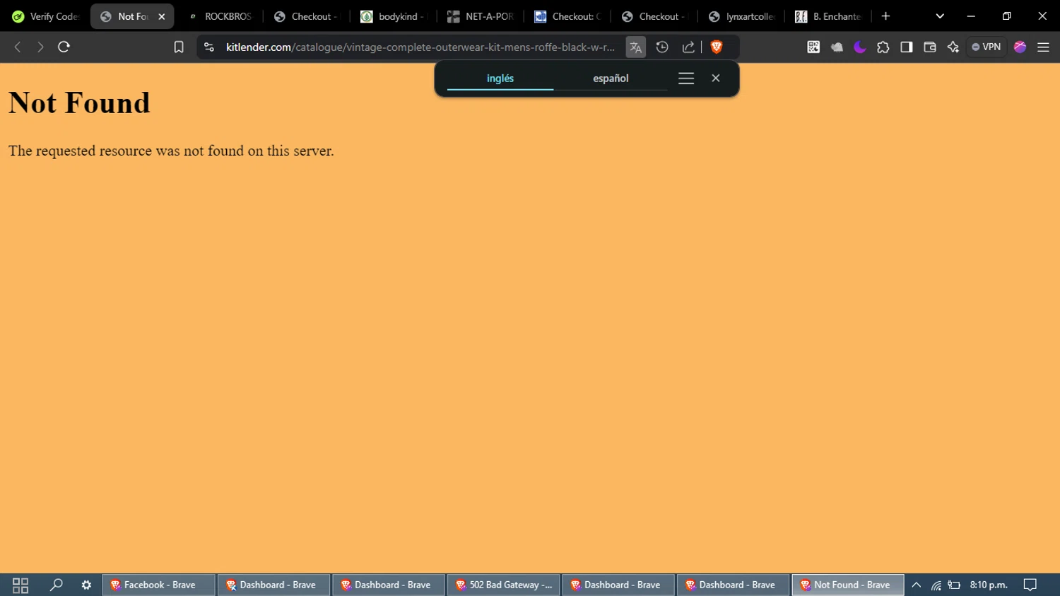Open taskbar settings gear
Viewport: 1060px width, 596px height.
coord(86,585)
